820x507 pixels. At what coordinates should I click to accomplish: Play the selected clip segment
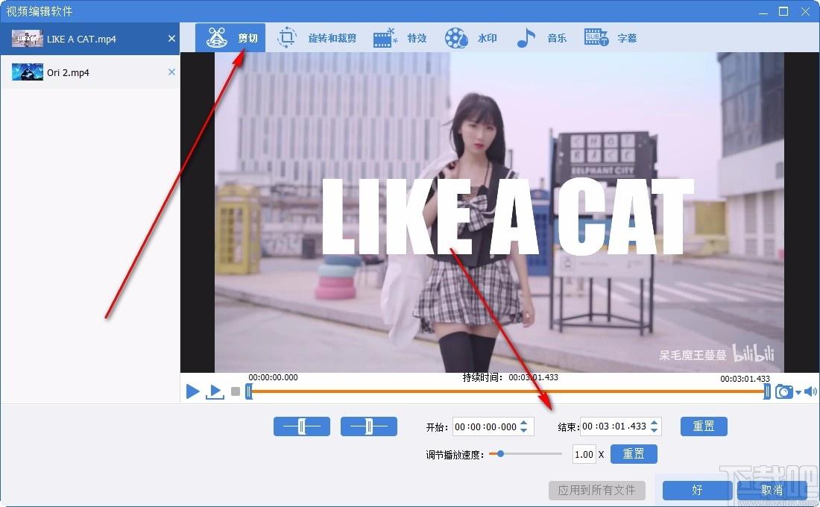pyautogui.click(x=215, y=391)
